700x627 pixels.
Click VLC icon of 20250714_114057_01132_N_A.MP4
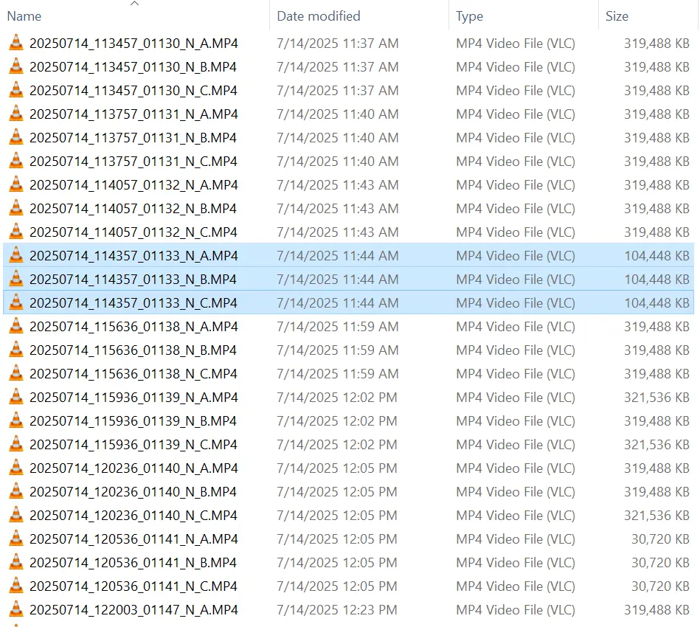coord(16,185)
